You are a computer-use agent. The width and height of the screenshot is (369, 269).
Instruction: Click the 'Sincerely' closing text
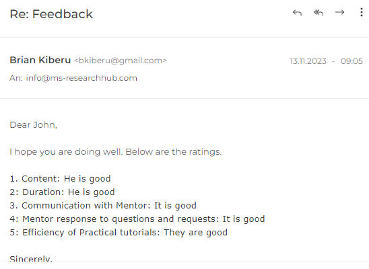pos(31,258)
